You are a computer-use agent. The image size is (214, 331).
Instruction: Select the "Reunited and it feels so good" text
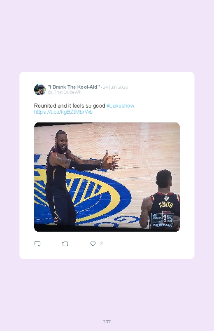pos(70,106)
